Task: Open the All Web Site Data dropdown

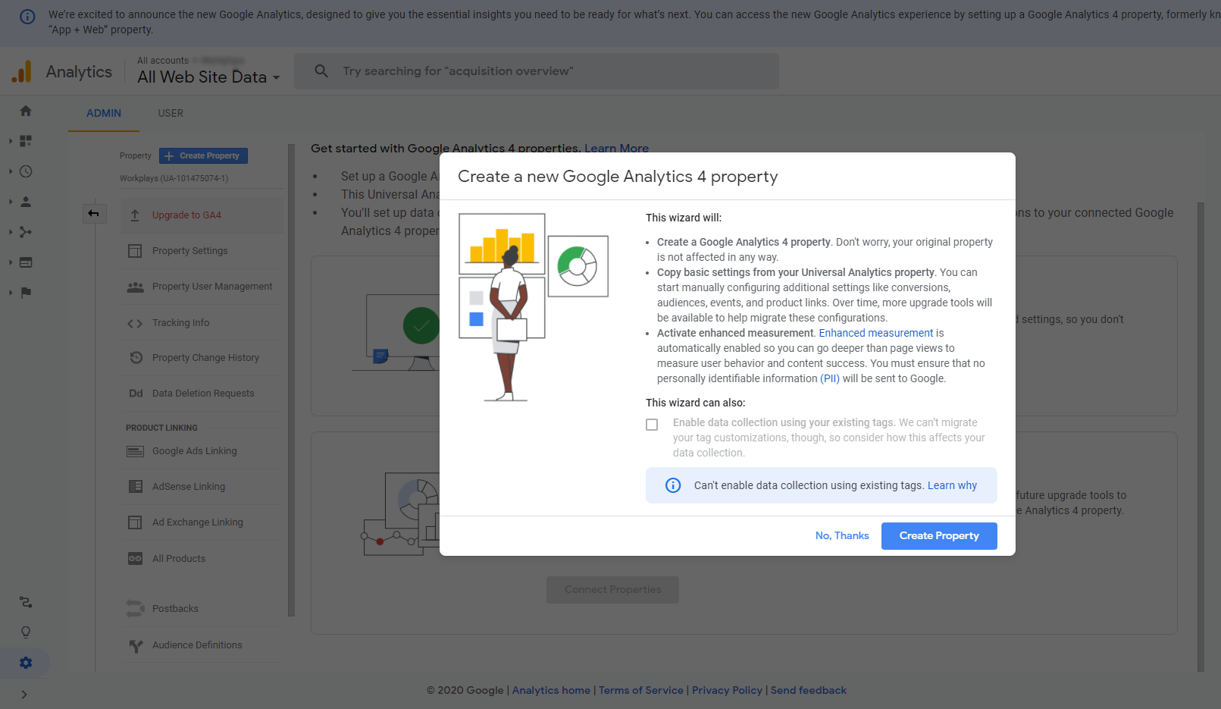Action: pyautogui.click(x=208, y=77)
